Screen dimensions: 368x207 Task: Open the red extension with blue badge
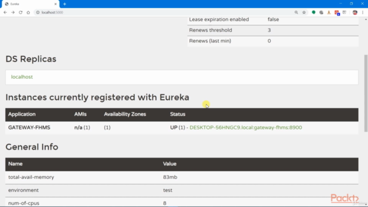coord(337,13)
